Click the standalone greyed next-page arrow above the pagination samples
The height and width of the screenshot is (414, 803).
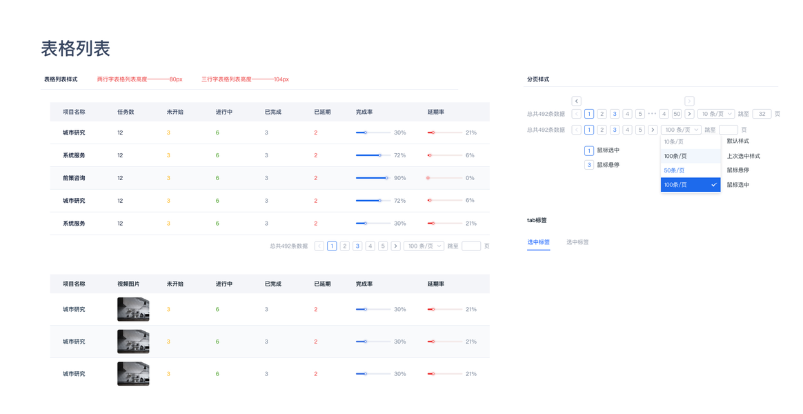[689, 101]
